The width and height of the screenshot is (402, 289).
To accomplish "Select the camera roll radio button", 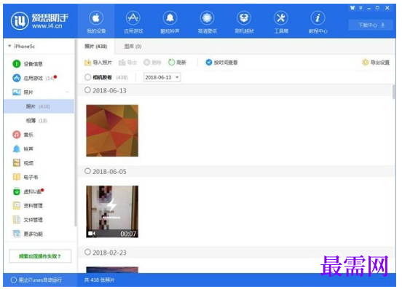I will tap(87, 77).
